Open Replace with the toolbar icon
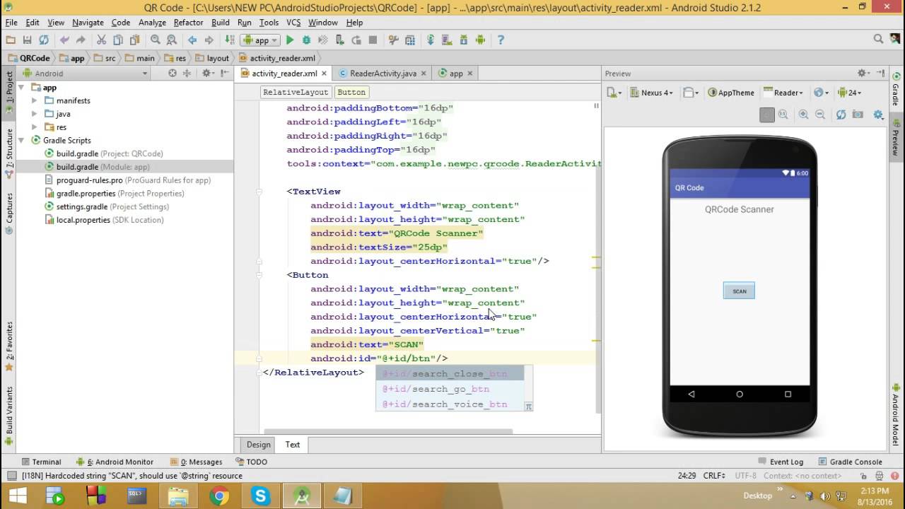Screen dimensions: 905x509 [x=172, y=40]
